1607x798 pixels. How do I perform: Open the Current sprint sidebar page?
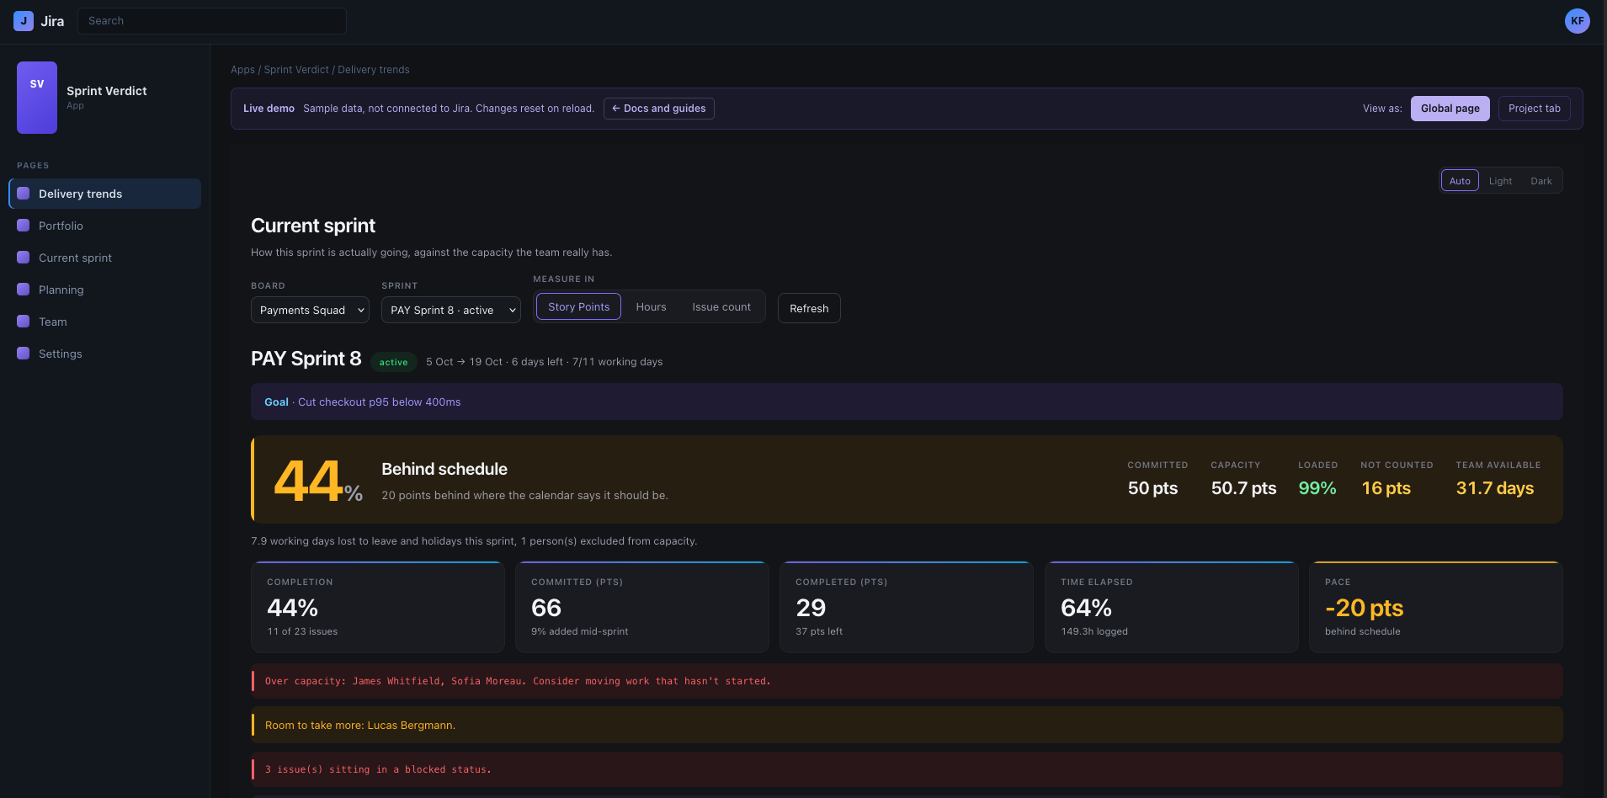(x=105, y=258)
